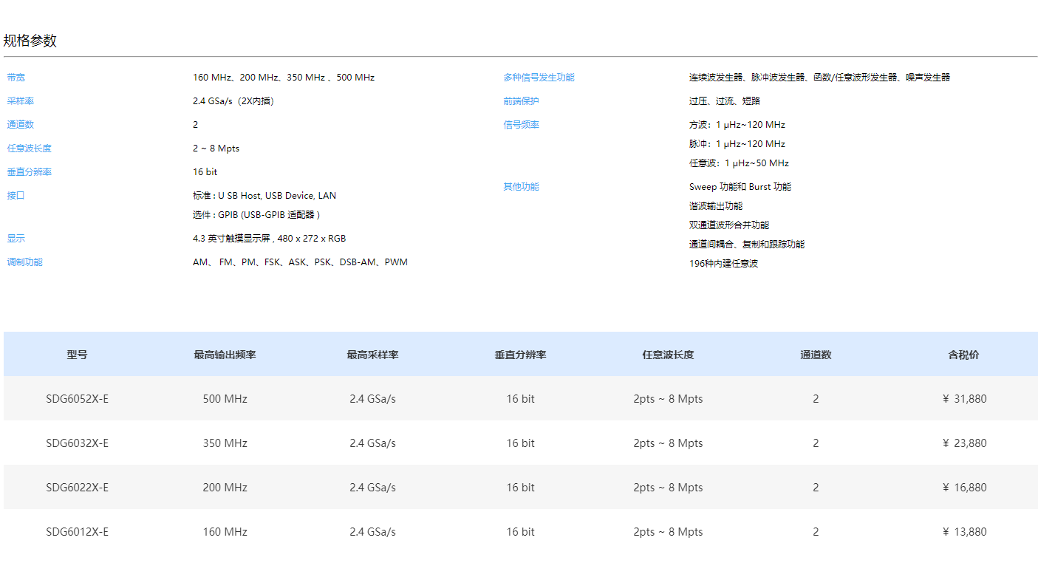Screen dimensions: 1038x563
Task: Select the 采样率 spec label
Action: click(20, 101)
